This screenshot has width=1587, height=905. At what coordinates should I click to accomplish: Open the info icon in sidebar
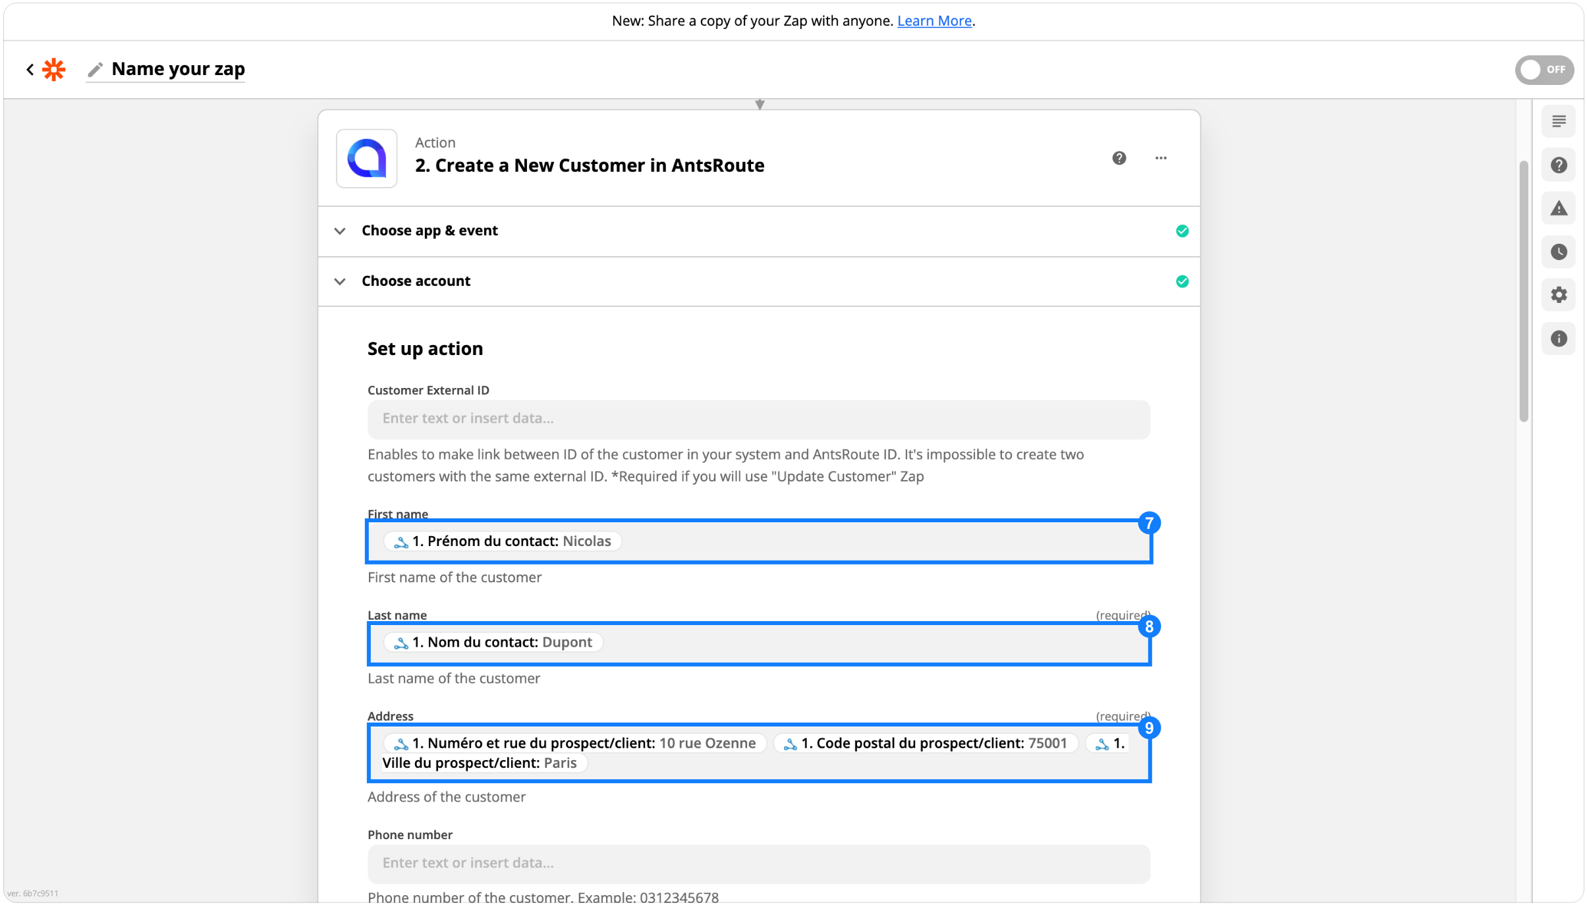1559,339
